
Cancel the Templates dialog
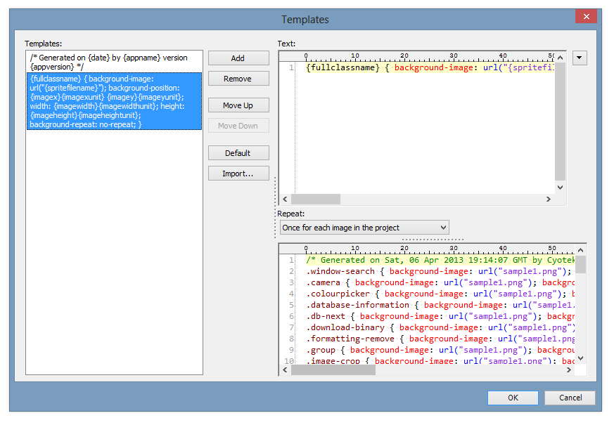pos(570,398)
